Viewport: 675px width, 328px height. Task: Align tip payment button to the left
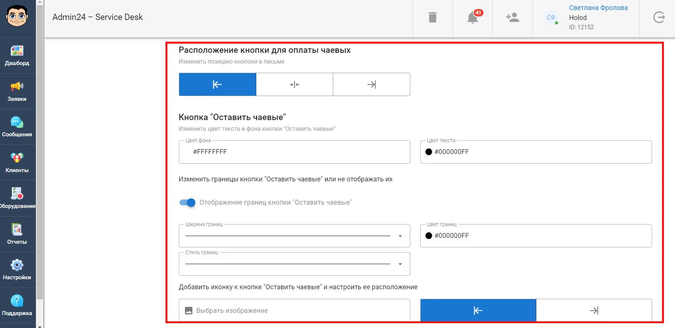(x=217, y=85)
